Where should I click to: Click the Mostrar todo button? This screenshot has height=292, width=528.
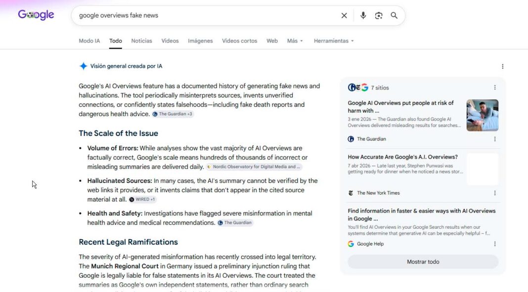click(x=423, y=262)
